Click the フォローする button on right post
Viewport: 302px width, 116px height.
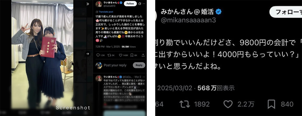tap(286, 12)
